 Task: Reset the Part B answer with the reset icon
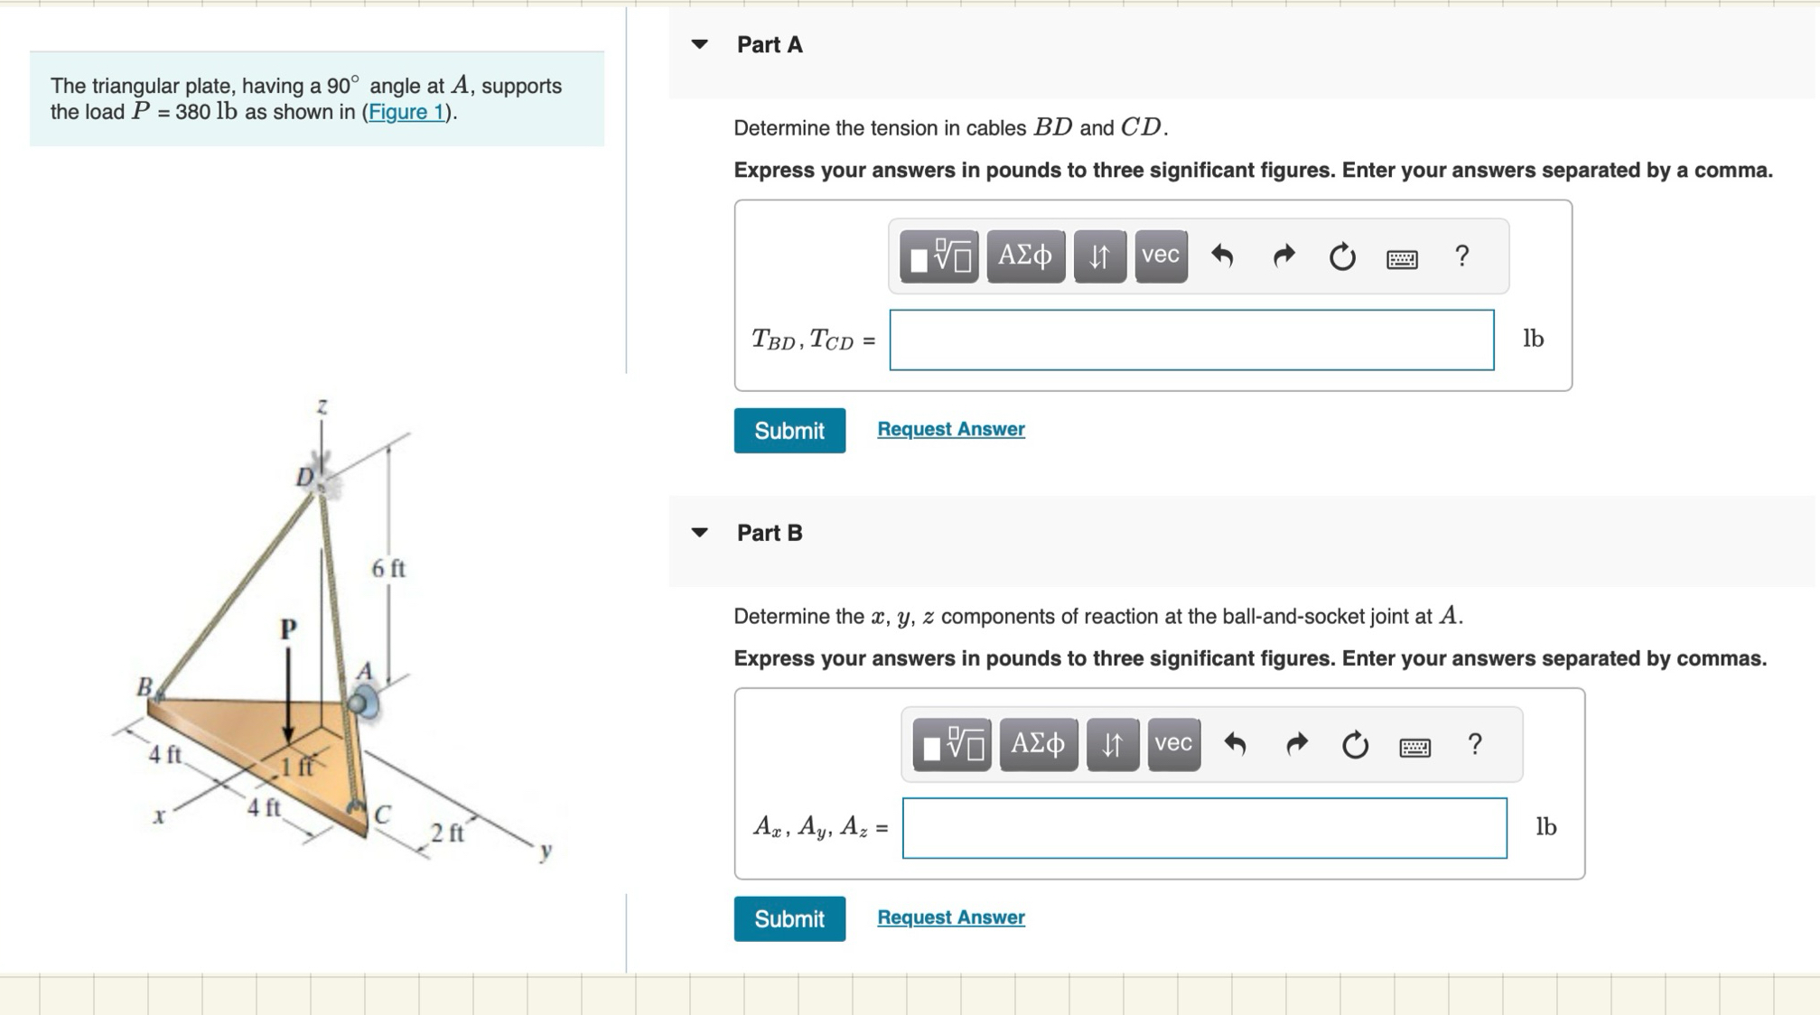click(x=1355, y=745)
